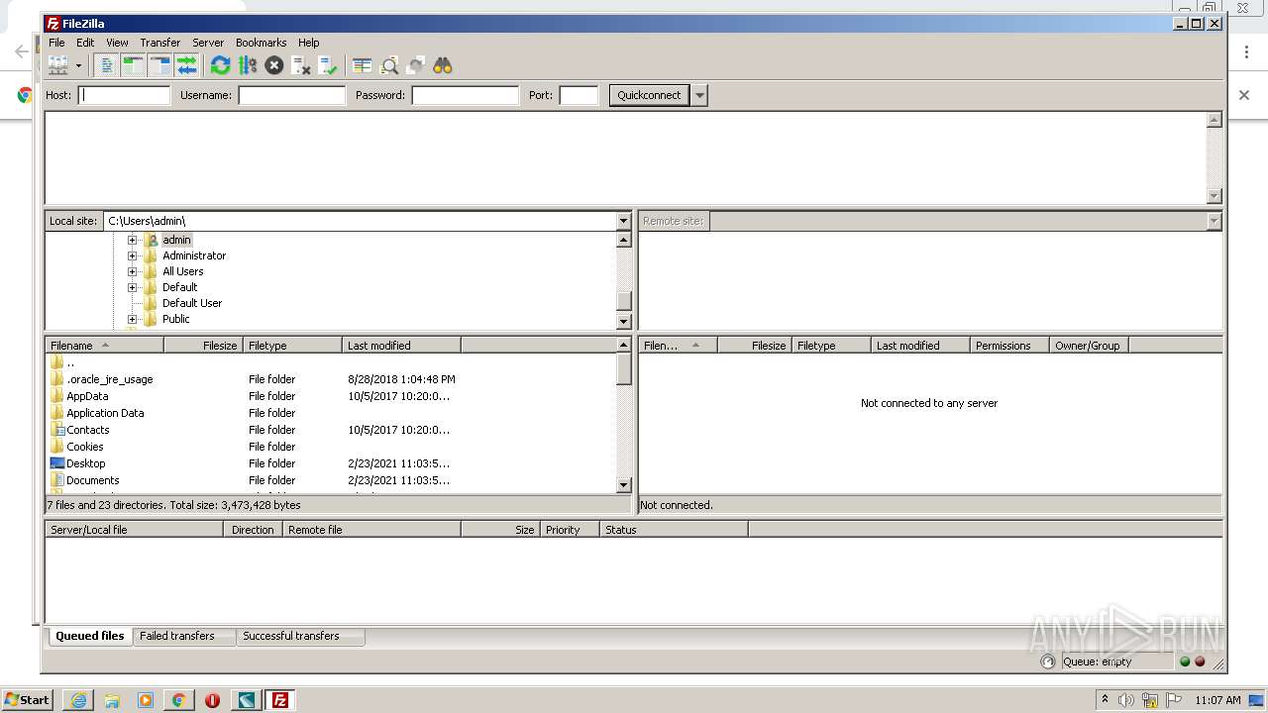Toggle processing of the transfer queue
The height and width of the screenshot is (713, 1268).
pos(248,65)
